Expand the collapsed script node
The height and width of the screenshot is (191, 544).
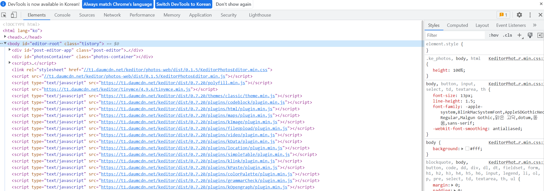coord(10,63)
